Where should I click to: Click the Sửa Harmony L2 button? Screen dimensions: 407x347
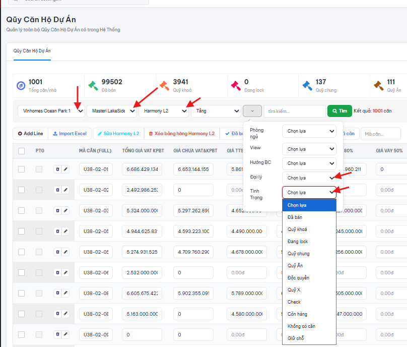tap(118, 134)
